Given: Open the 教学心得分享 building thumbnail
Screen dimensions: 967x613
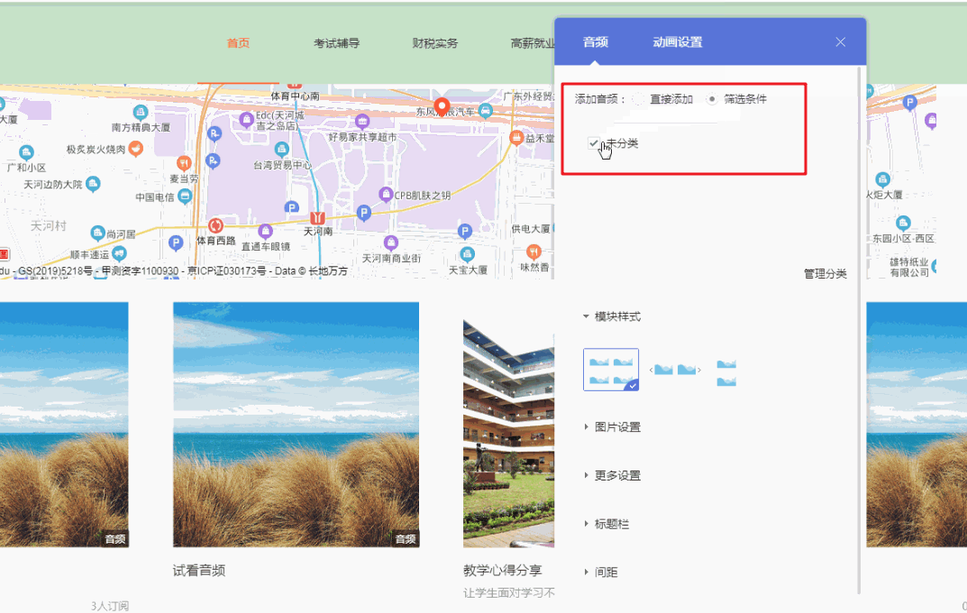Looking at the screenshot, I should [509, 434].
